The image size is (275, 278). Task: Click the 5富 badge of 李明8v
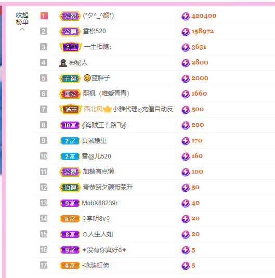click(70, 219)
